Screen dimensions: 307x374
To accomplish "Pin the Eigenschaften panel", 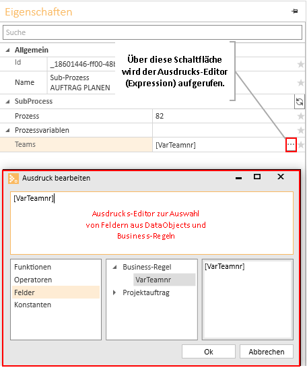I will [294, 11].
